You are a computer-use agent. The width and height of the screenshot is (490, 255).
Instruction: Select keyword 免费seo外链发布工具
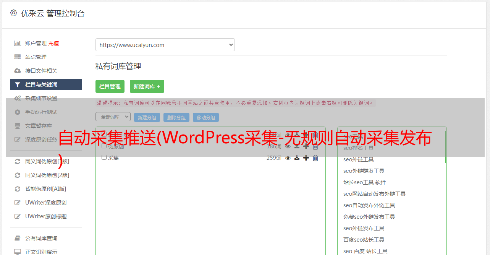click(x=369, y=217)
